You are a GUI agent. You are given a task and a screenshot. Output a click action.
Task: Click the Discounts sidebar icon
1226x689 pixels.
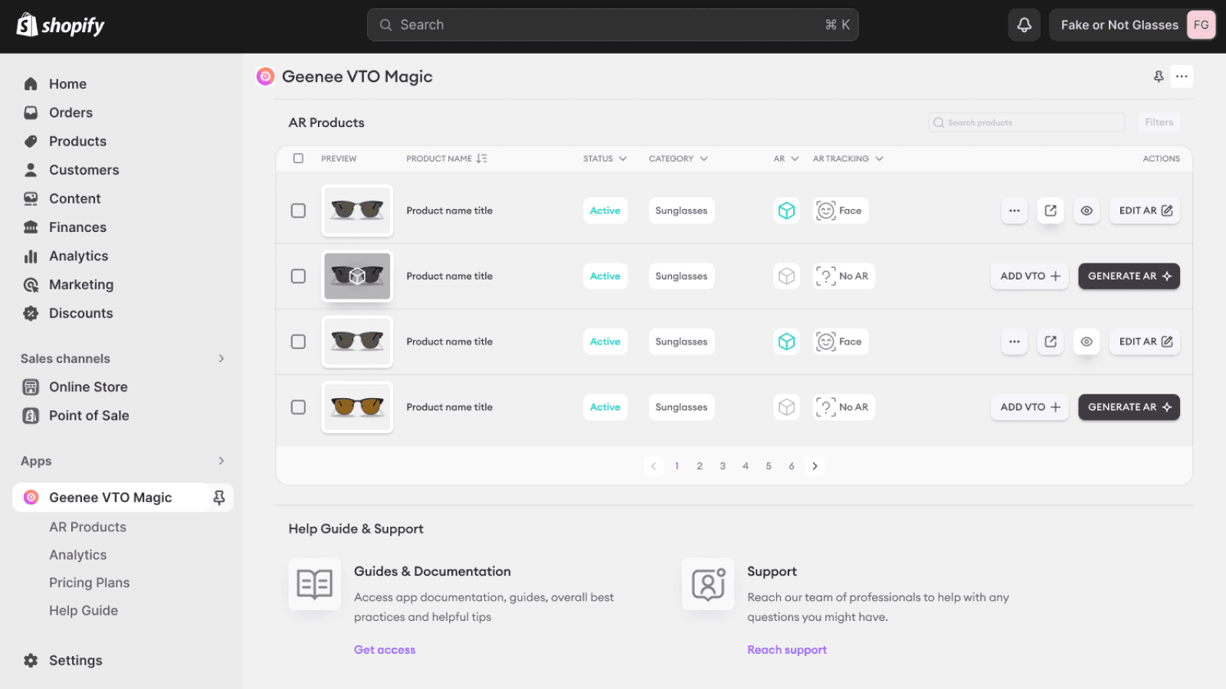[31, 312]
